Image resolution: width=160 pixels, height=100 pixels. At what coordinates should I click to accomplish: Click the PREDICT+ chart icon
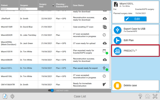coord(117,51)
